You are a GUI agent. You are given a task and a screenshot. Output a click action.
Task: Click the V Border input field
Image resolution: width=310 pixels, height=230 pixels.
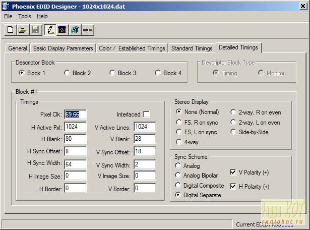(x=145, y=188)
